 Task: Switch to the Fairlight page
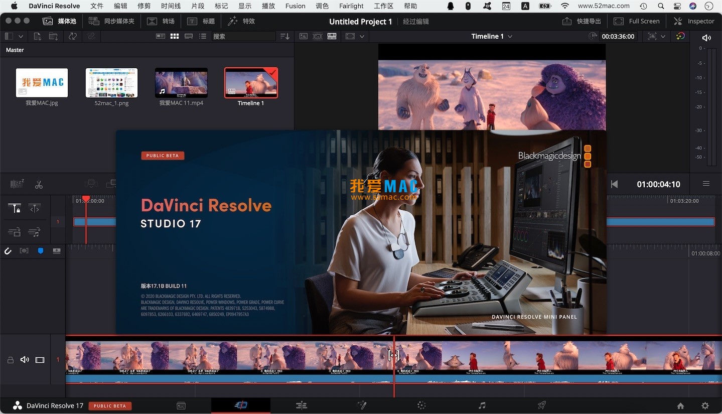482,405
